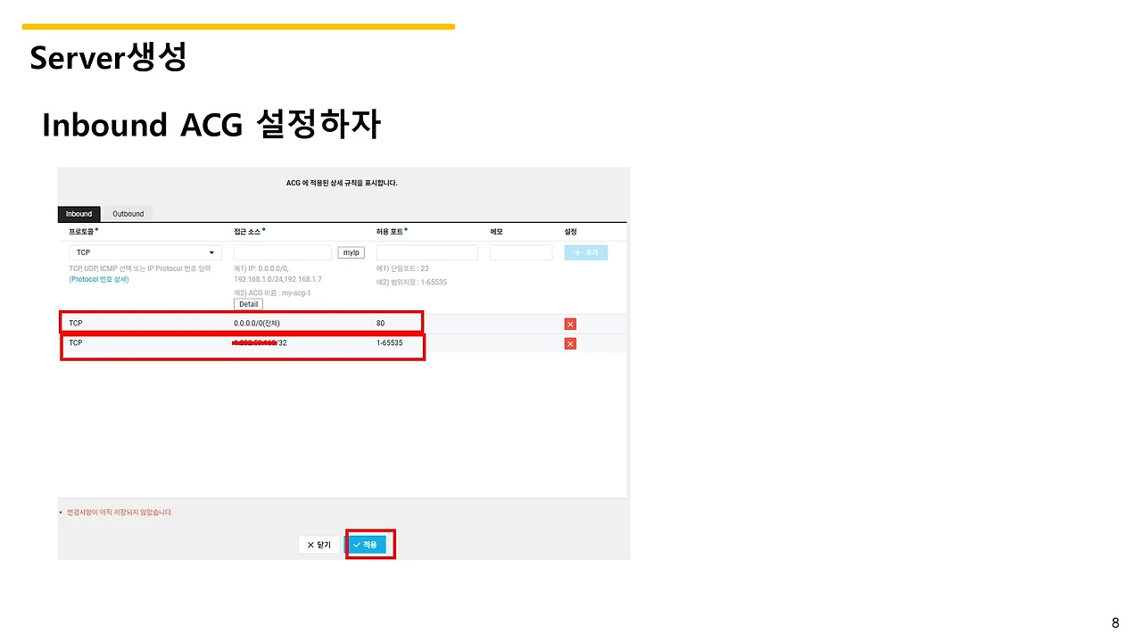This screenshot has width=1142, height=642.
Task: Close the dialog using the 닫기 button
Action: [x=319, y=544]
